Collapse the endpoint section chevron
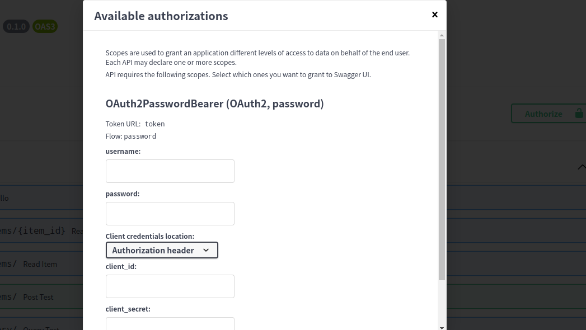 click(580, 167)
